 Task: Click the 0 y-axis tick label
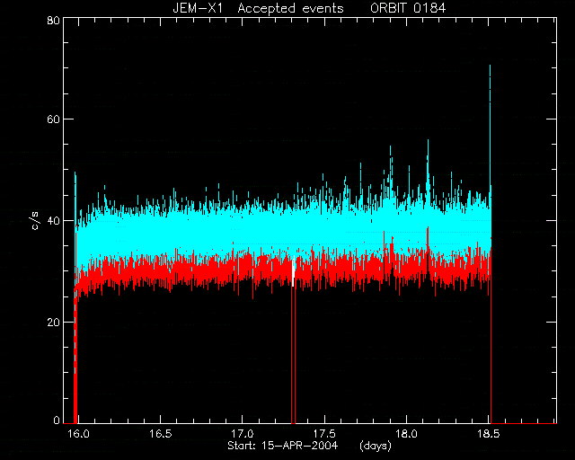pos(57,420)
